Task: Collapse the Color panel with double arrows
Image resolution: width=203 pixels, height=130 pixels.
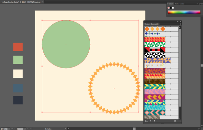Action: pyautogui.click(x=198, y=4)
